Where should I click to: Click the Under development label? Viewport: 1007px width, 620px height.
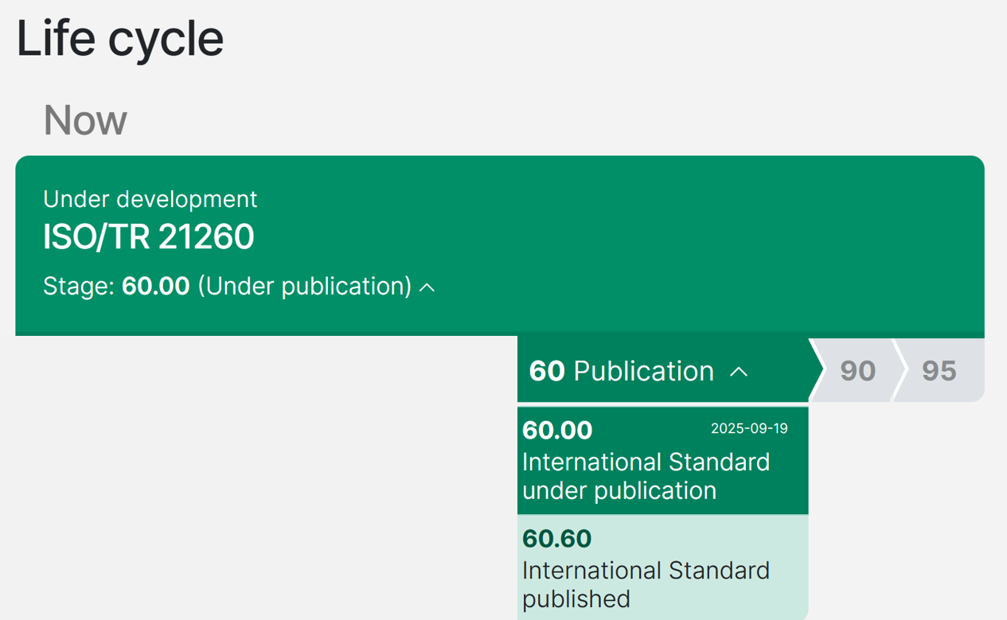150,199
